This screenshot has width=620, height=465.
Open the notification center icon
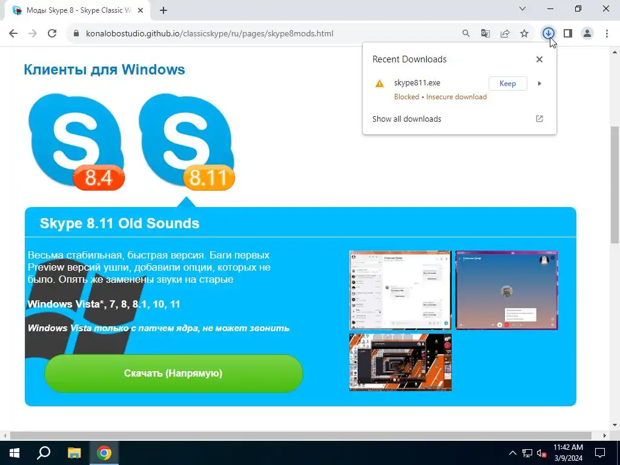(x=600, y=453)
